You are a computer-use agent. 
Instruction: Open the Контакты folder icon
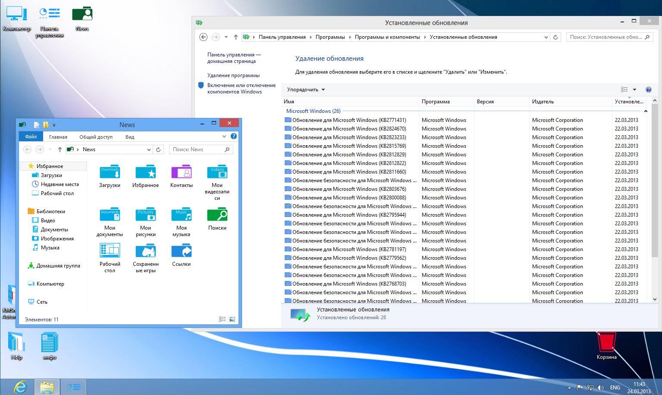coord(181,172)
